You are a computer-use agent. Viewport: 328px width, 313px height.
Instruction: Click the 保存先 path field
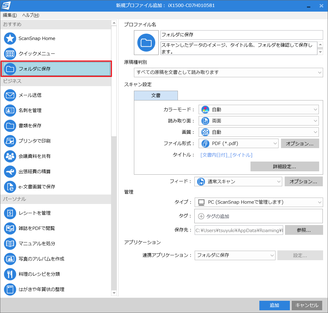pos(239,230)
